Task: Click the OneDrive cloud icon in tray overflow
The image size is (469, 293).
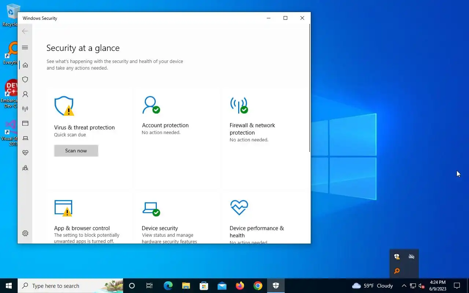Action: 411,256
